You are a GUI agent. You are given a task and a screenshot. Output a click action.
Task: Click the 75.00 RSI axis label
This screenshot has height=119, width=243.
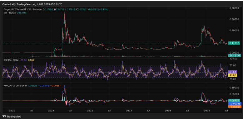click(x=233, y=65)
